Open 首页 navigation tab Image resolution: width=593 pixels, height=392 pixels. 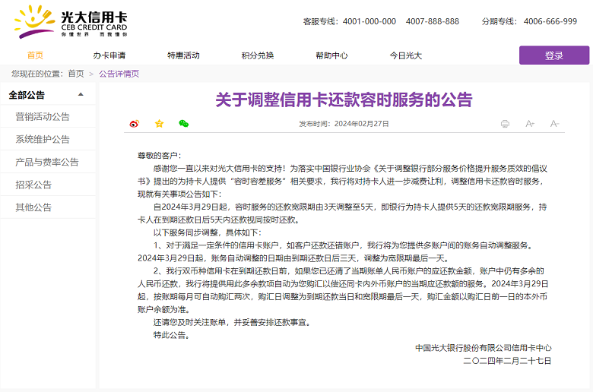(x=35, y=55)
